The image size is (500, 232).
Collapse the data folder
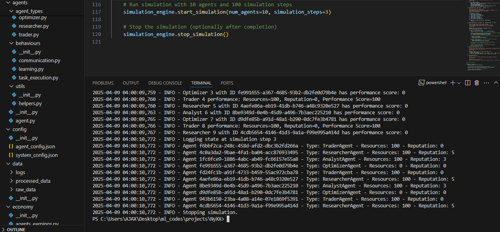pos(8,164)
